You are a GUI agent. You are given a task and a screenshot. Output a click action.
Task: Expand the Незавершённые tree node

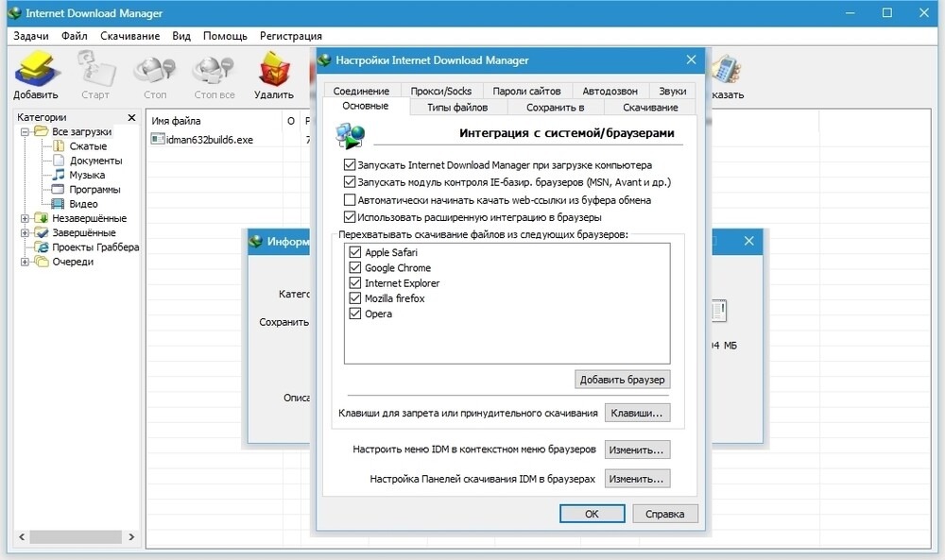click(25, 219)
